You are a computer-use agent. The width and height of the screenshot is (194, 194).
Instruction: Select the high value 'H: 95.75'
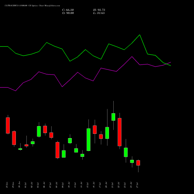pyautogui.click(x=99, y=10)
